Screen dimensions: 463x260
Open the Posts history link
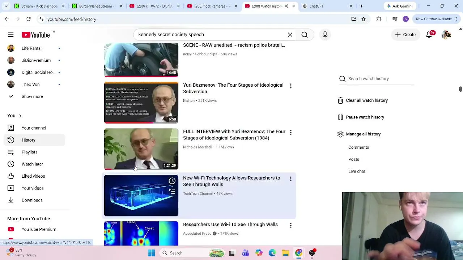[x=354, y=159]
